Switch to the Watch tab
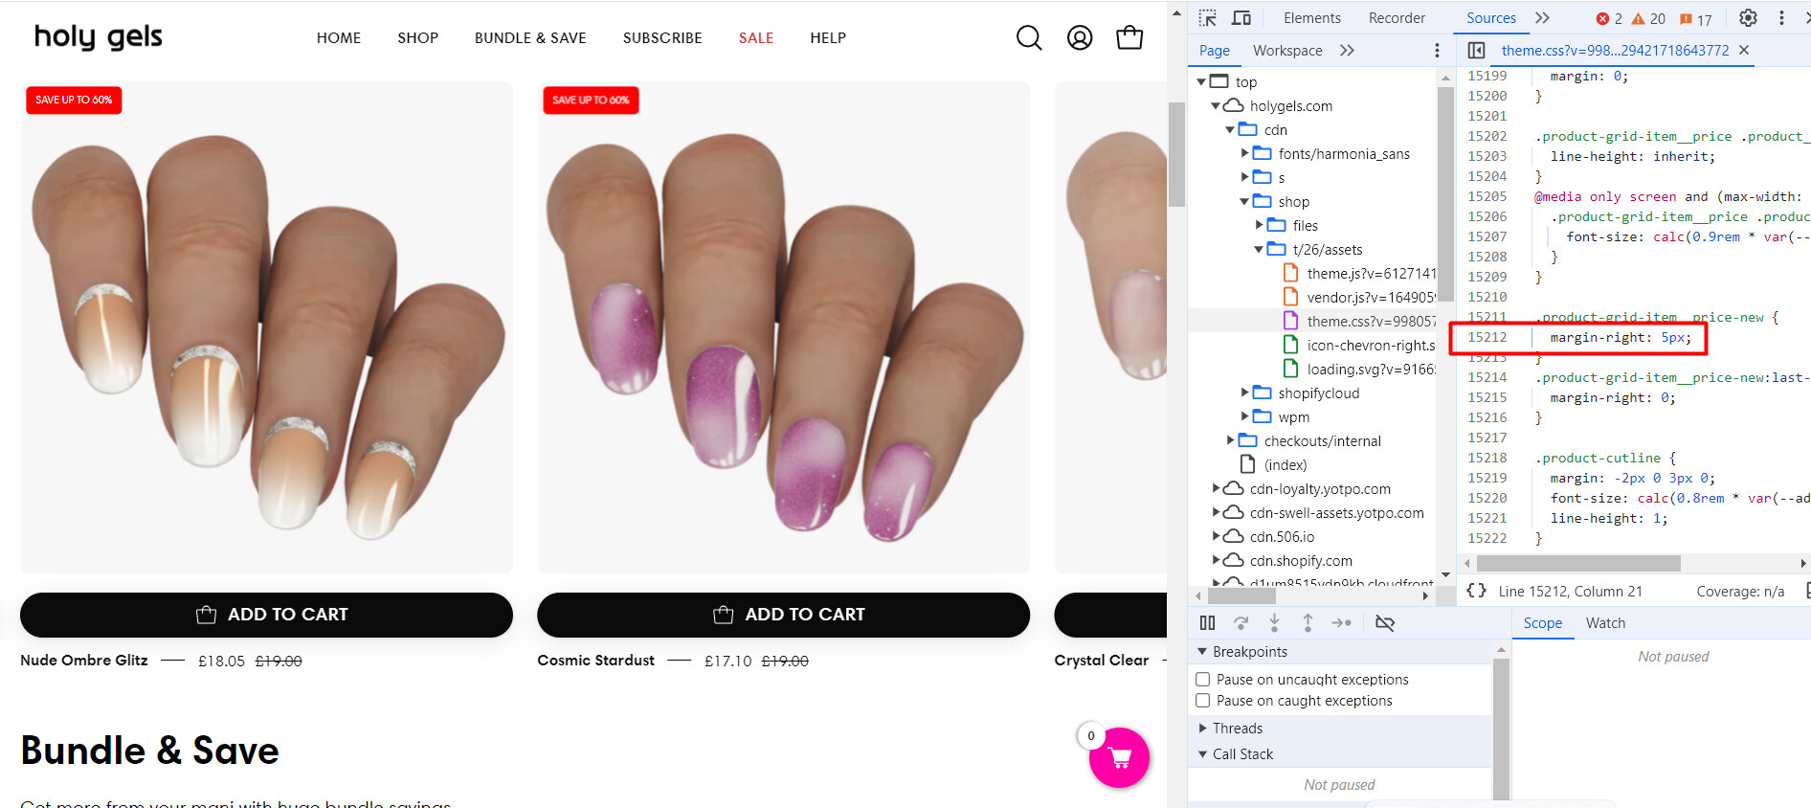Viewport: 1811px width, 808px height. coord(1605,623)
